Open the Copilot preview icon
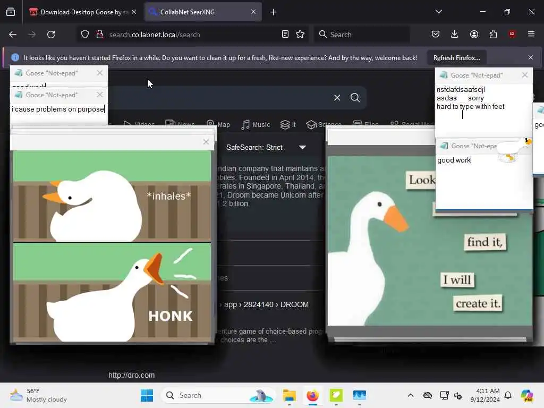 [527, 395]
